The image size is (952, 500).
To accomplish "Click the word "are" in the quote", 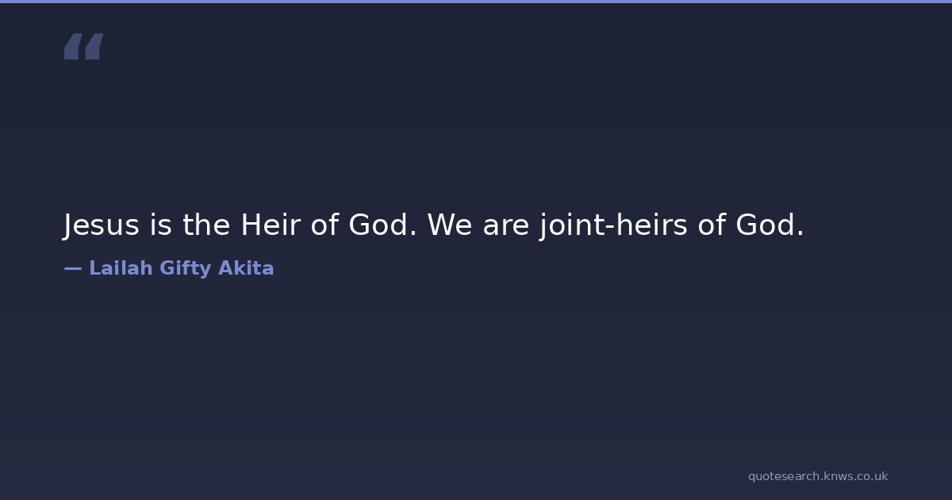I will (505, 225).
